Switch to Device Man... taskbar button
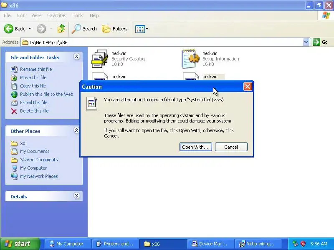The image size is (334, 250). 210,244
